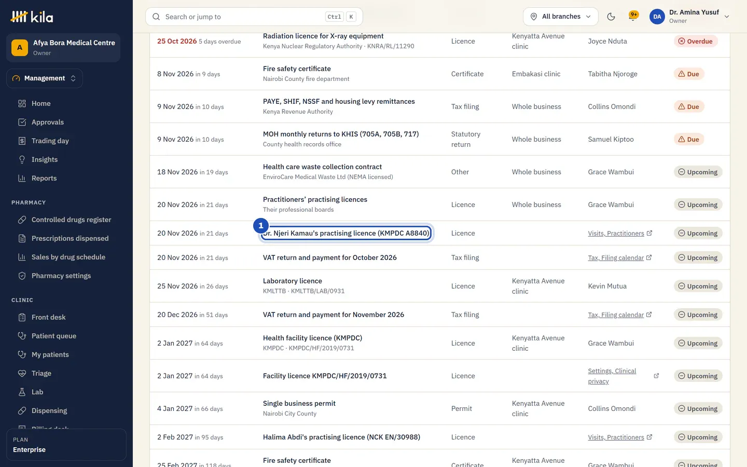Click Pharmacy settings shield icon
Viewport: 747px width, 467px height.
coord(22,276)
